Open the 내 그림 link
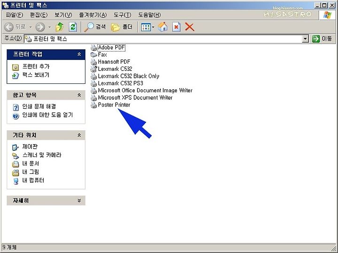Viewport: 338px width, 253px height. click(x=31, y=171)
